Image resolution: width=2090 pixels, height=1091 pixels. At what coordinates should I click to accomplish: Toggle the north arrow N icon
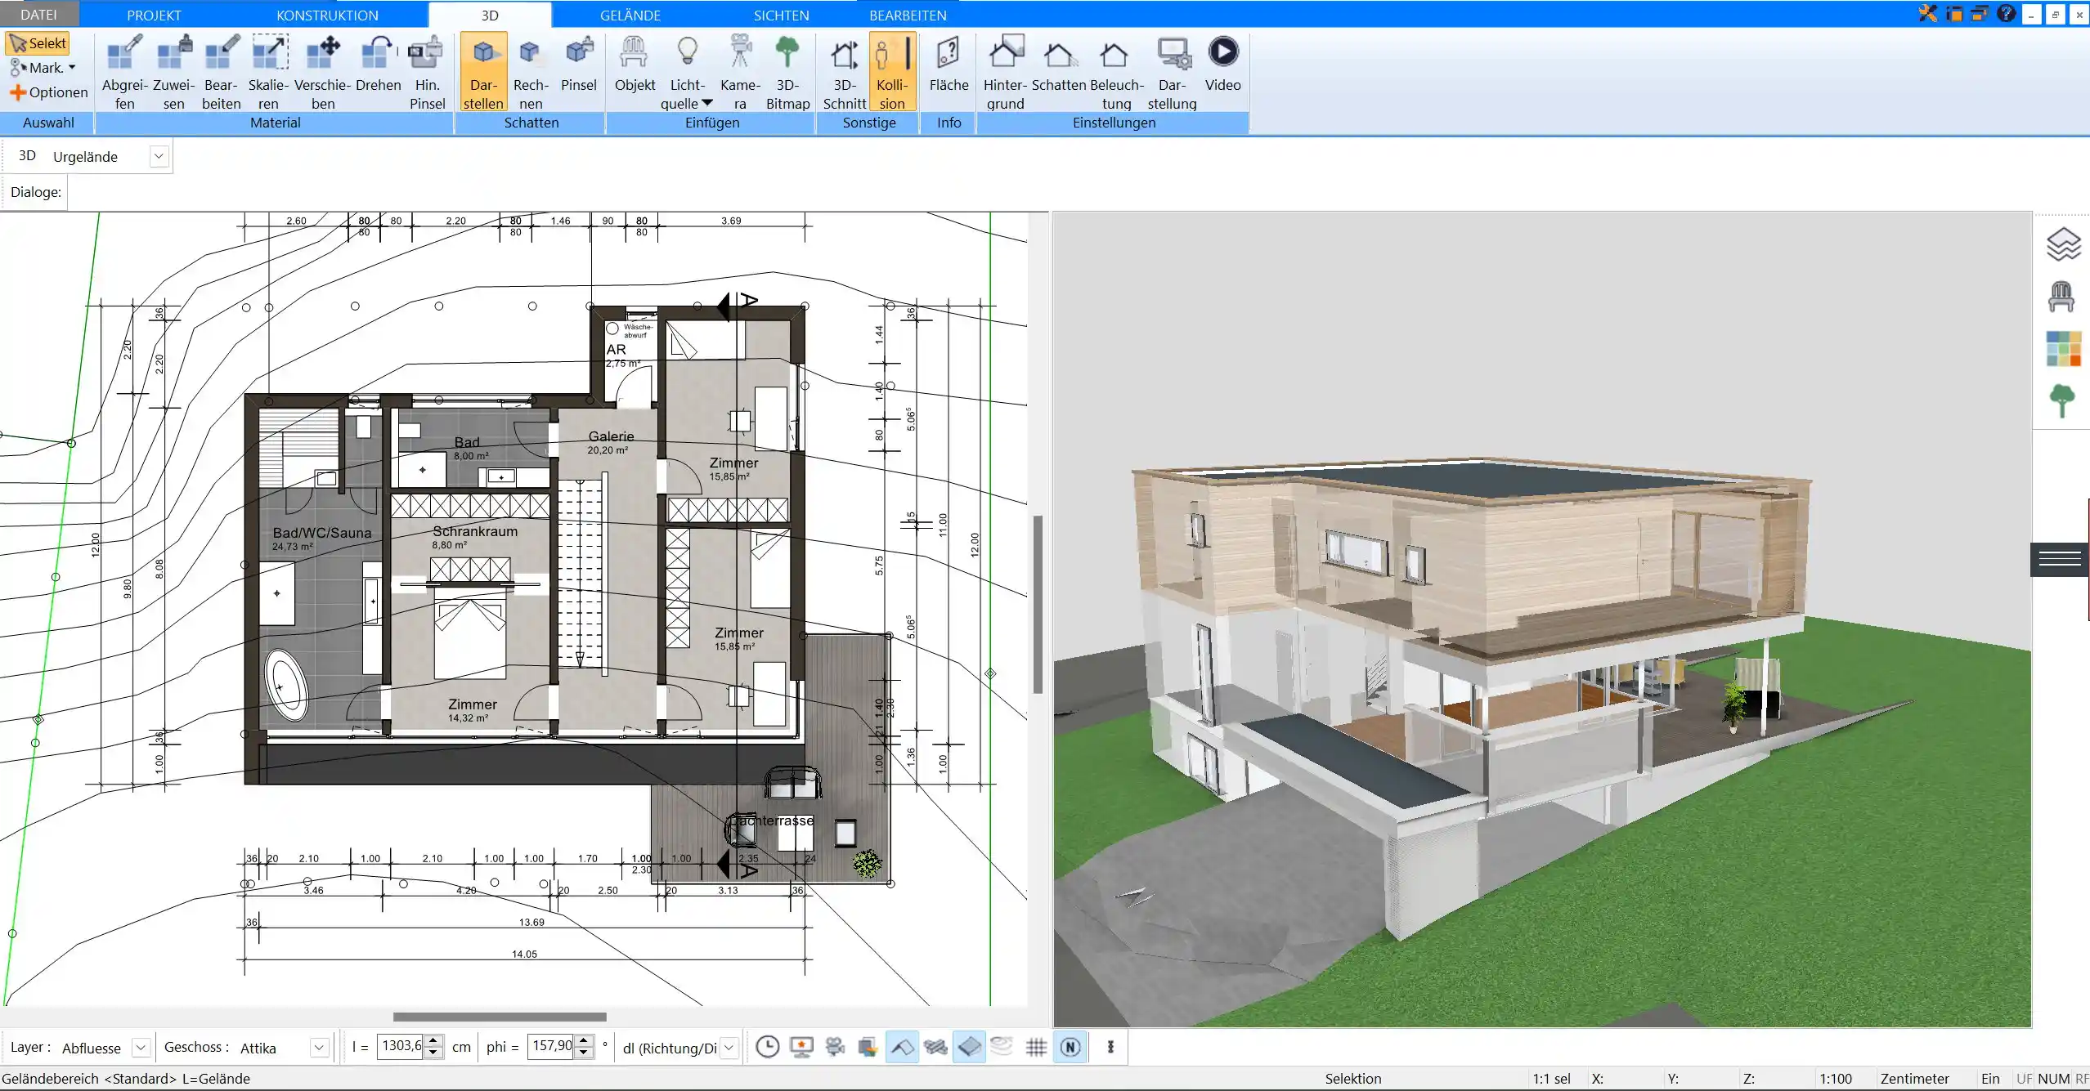1070,1047
